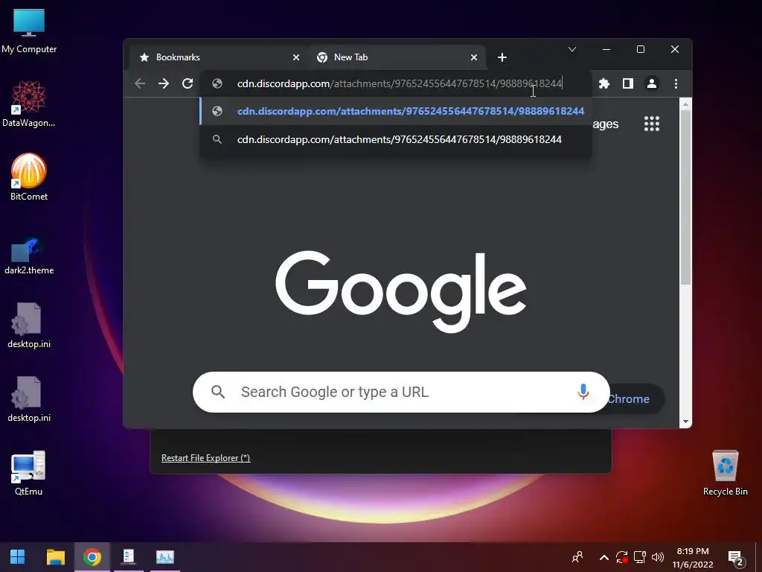
Task: Click inside the address bar URL text
Action: click(400, 83)
